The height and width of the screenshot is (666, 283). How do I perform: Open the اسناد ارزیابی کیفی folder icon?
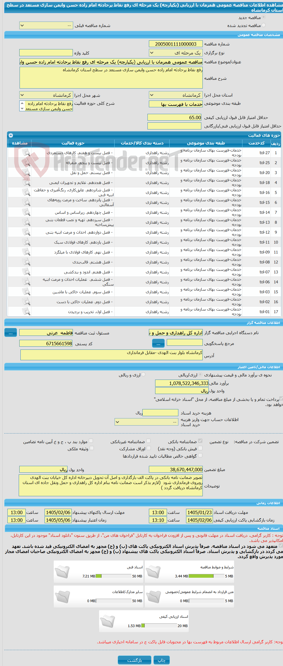[107, 621]
